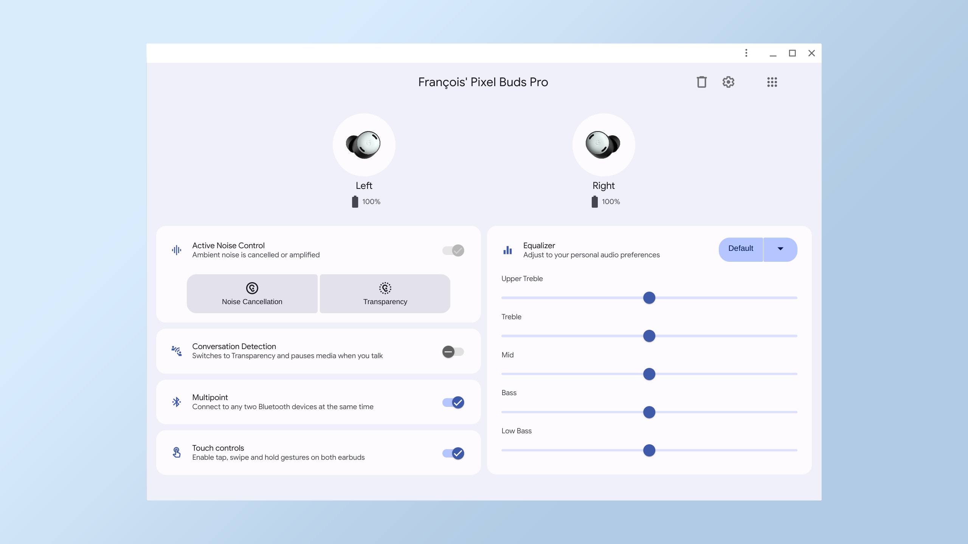Click the Active Noise Control icon
968x544 pixels.
pos(175,250)
